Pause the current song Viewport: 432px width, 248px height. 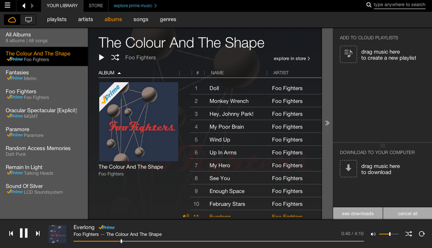tap(24, 233)
